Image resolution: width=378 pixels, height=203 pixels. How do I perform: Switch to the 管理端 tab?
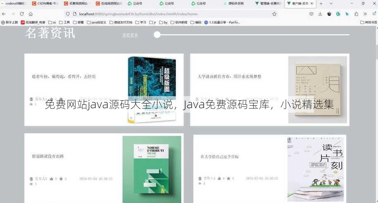[268, 4]
